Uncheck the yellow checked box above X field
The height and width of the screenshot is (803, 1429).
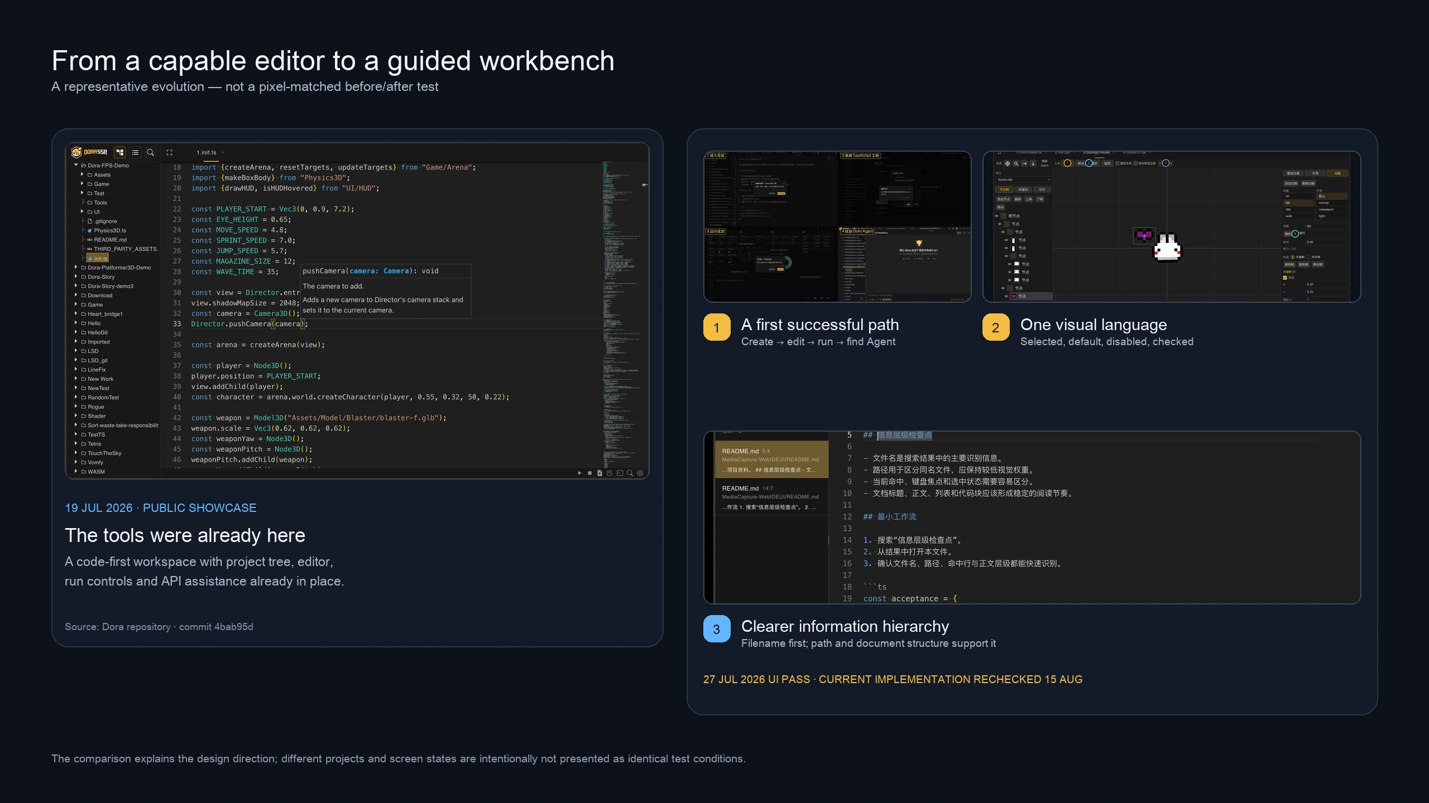coord(1285,278)
